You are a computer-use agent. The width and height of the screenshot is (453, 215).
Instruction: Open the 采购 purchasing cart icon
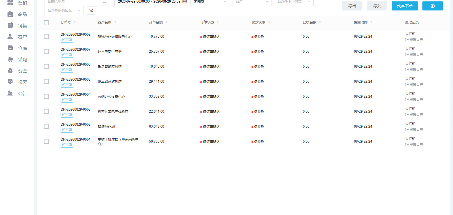coord(10,59)
